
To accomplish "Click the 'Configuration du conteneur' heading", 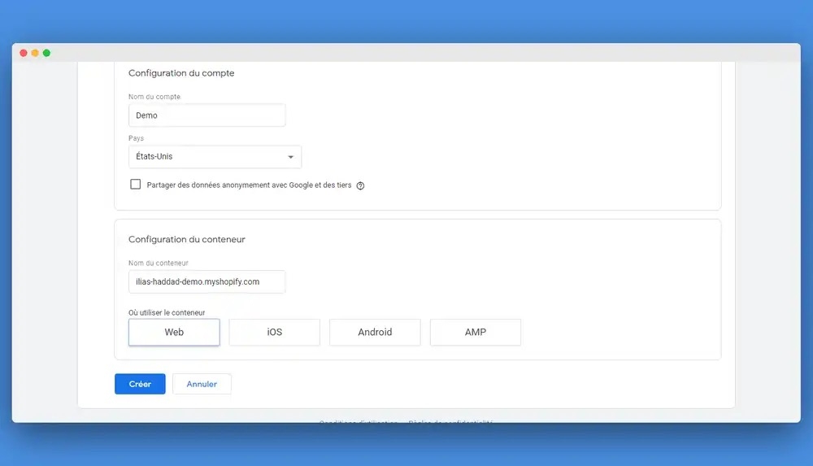I will (187, 240).
